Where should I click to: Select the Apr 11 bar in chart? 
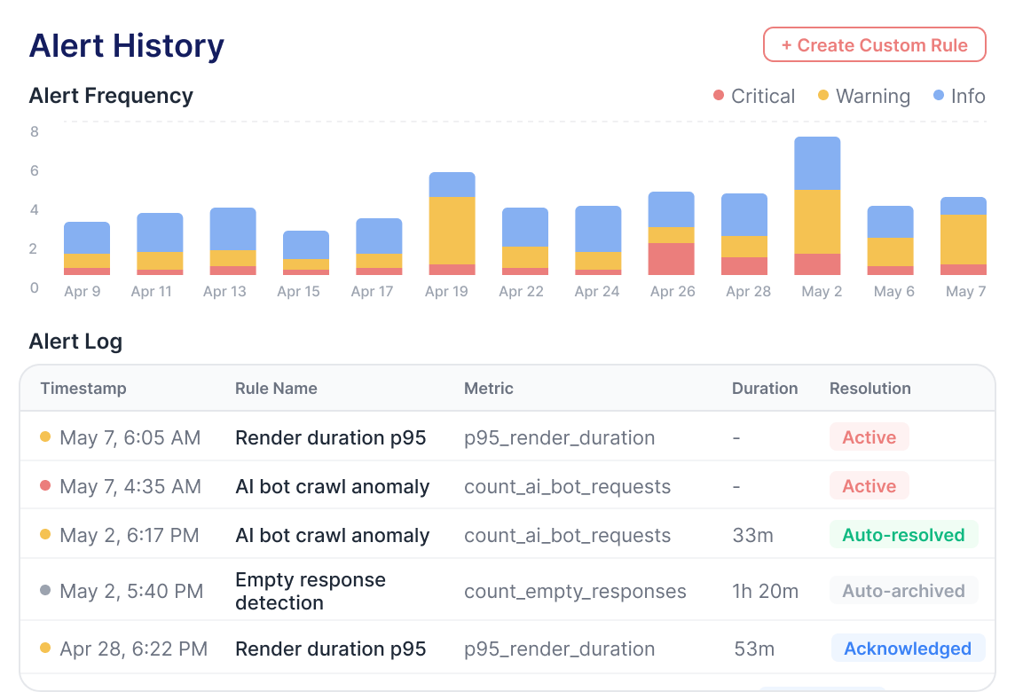coord(160,244)
